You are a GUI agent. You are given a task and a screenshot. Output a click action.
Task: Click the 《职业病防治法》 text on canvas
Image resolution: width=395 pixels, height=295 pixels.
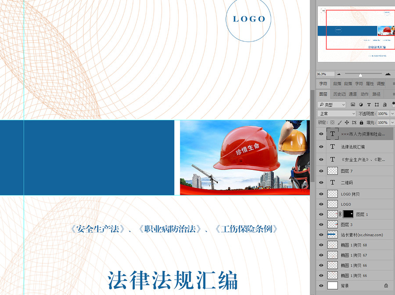pos(171,229)
